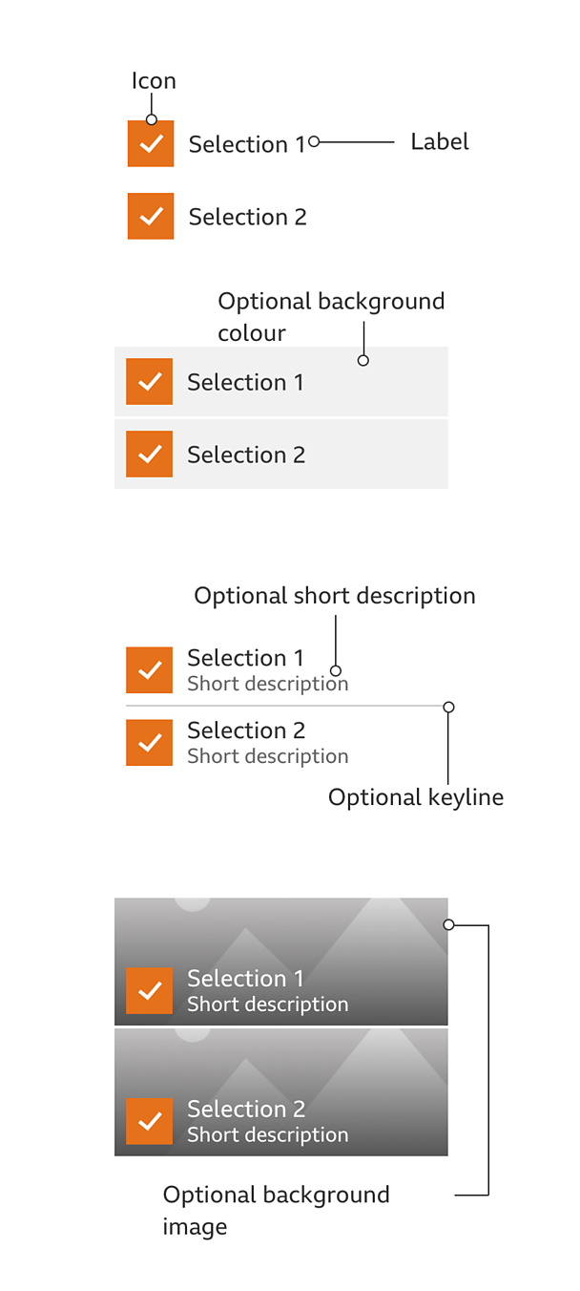580x1291 pixels.
Task: Click the 'Selection 2' label in first group
Action: pyautogui.click(x=248, y=217)
